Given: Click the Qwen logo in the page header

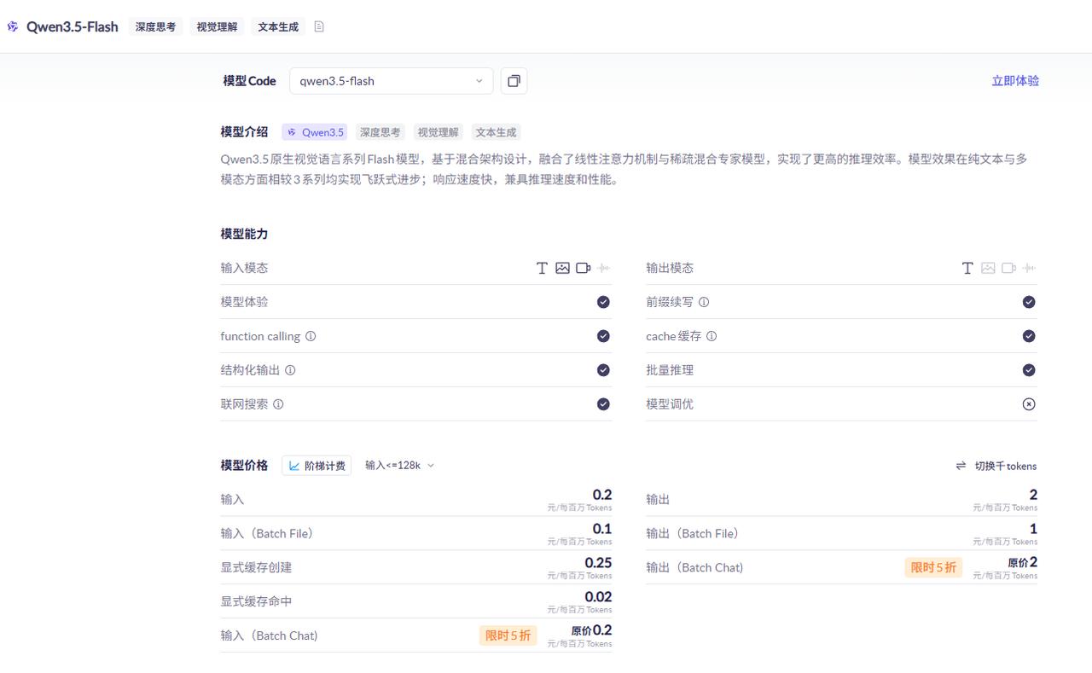Looking at the screenshot, I should (13, 26).
